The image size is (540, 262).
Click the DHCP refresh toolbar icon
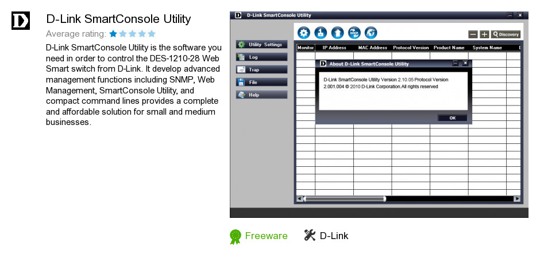354,33
